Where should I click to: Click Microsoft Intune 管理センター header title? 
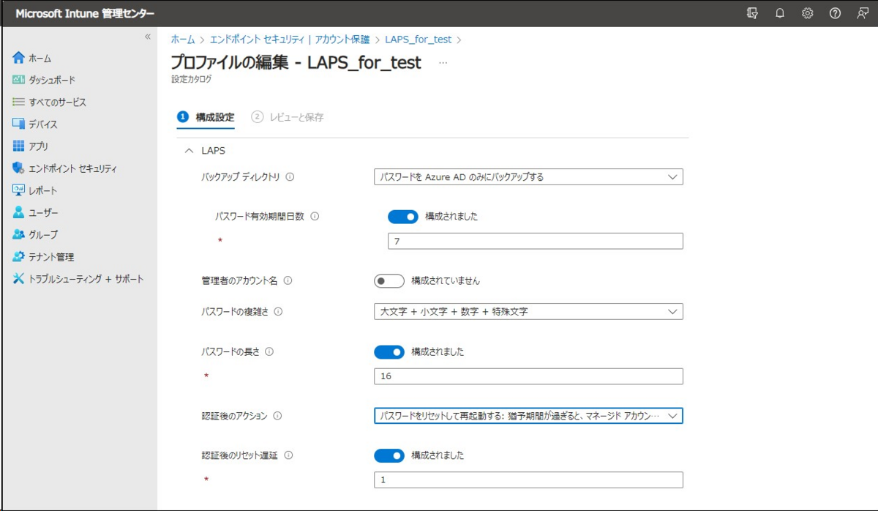click(84, 13)
